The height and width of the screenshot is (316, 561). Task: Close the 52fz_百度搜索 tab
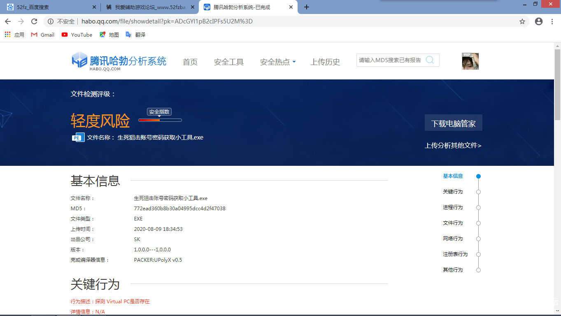pyautogui.click(x=94, y=7)
